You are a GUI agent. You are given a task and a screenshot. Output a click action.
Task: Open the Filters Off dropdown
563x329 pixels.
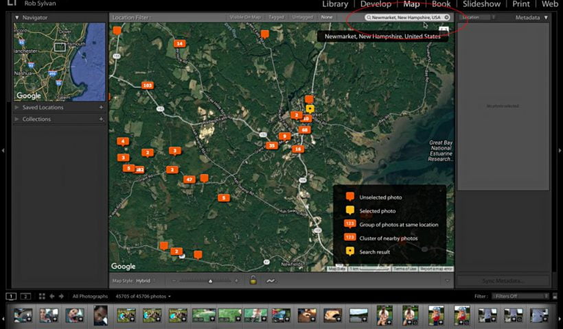point(520,296)
